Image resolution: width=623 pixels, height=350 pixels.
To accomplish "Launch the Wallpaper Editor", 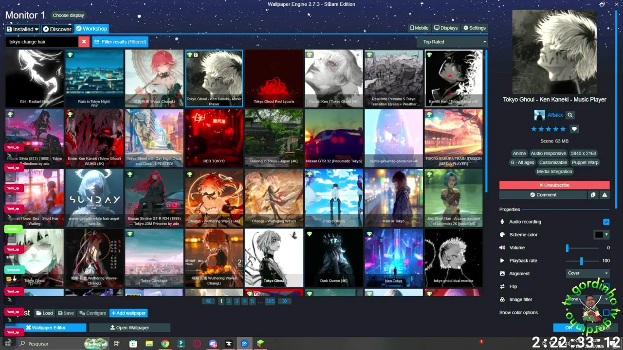I will [46, 328].
